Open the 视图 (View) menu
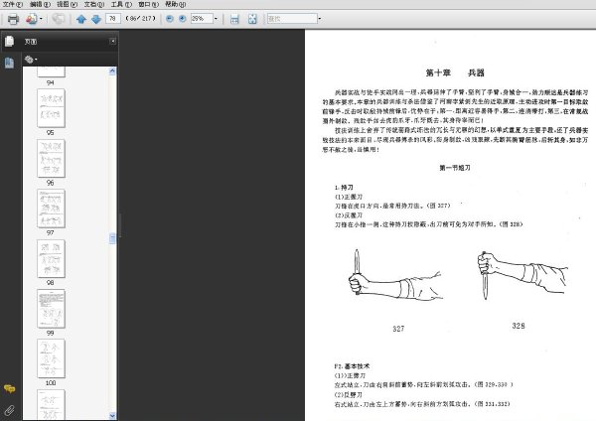596x421 pixels. tap(67, 4)
